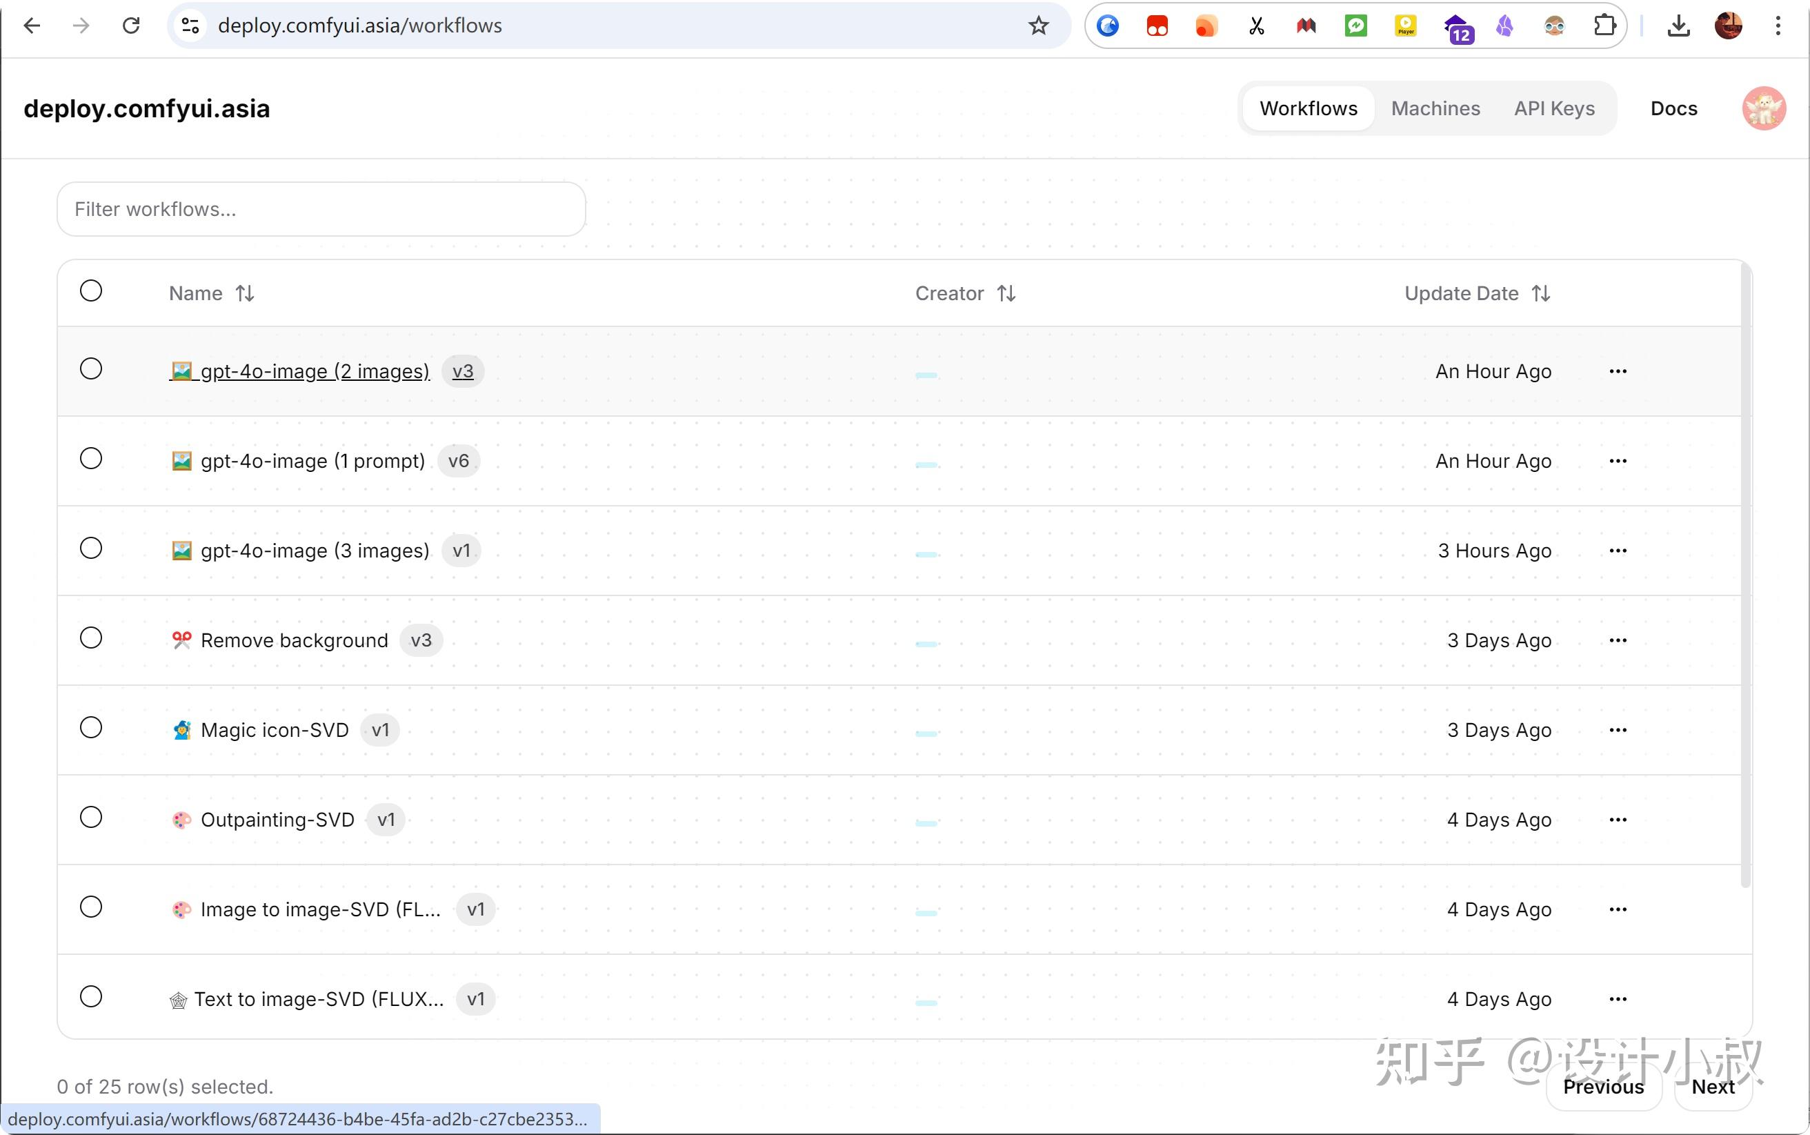
Task: Sort by the Creator column arrows
Action: click(1006, 293)
